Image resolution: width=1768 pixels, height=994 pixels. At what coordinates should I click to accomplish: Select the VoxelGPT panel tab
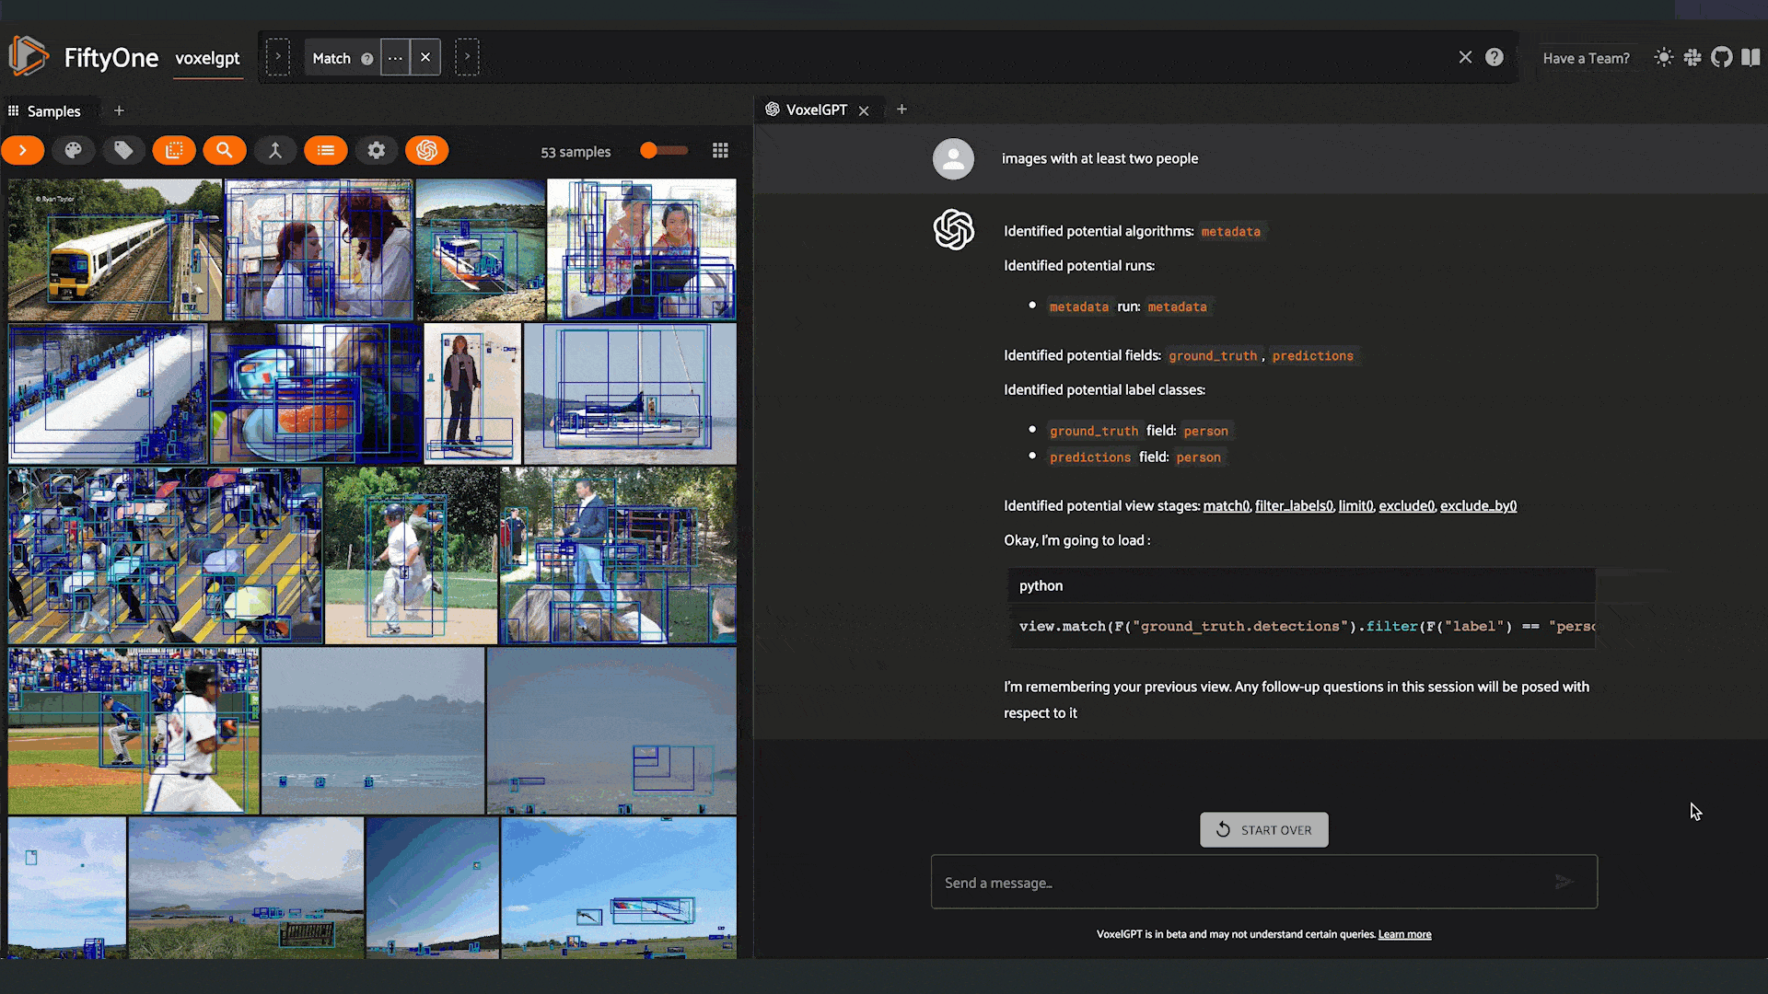(x=816, y=110)
